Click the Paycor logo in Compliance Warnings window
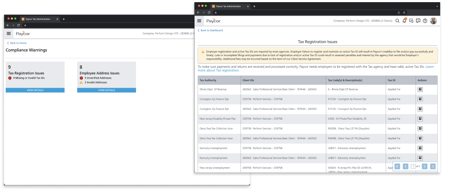Screen dimensions: 455x191 23,34
